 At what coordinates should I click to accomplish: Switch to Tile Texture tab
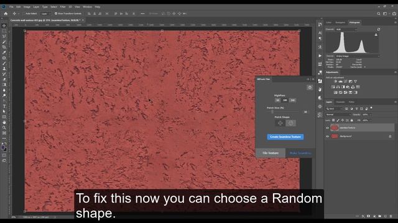click(271, 153)
